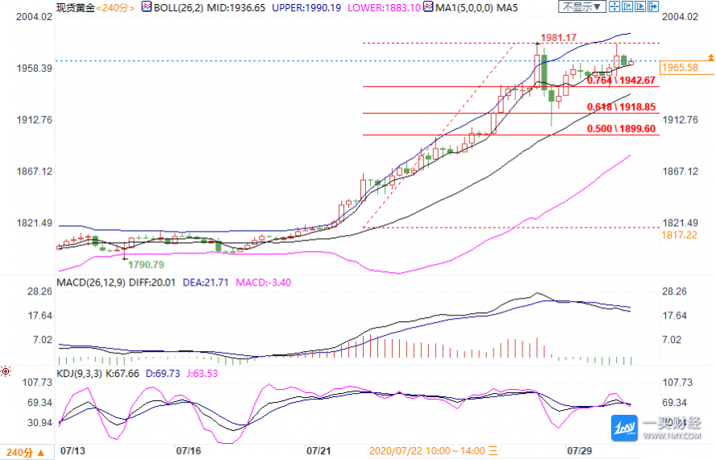The width and height of the screenshot is (716, 460).
Task: Click the DIFF:20.01 value
Action: [152, 282]
